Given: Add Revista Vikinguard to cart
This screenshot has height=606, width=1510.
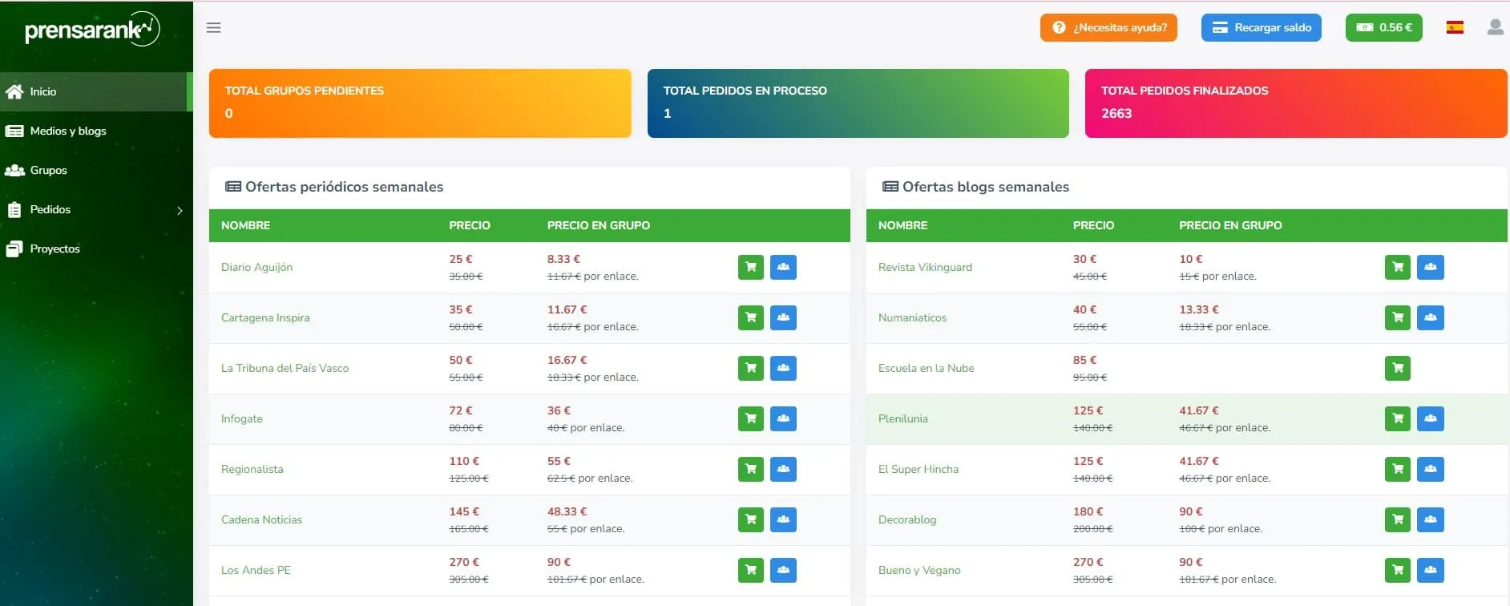Looking at the screenshot, I should click(x=1398, y=267).
